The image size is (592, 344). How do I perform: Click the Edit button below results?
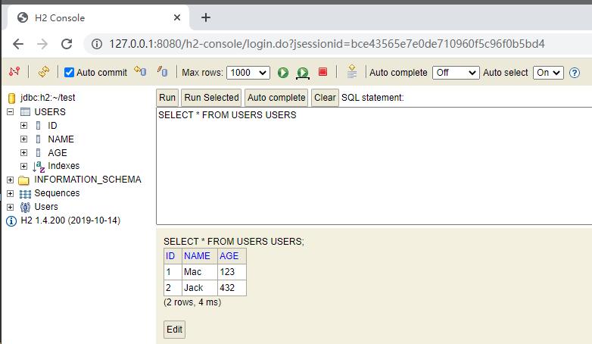174,330
